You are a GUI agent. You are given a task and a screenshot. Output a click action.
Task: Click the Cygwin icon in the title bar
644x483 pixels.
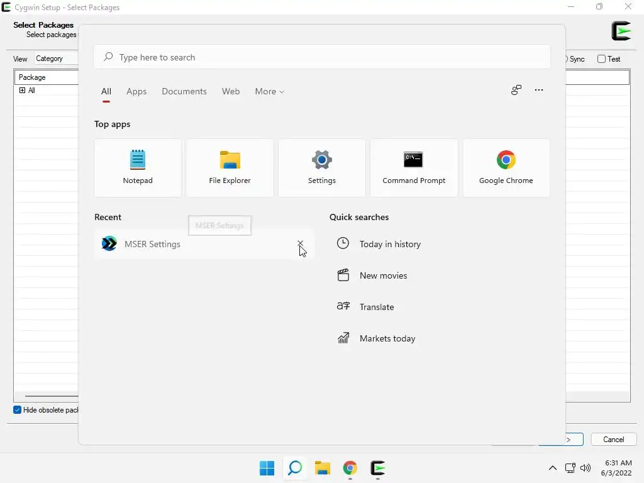[6, 7]
